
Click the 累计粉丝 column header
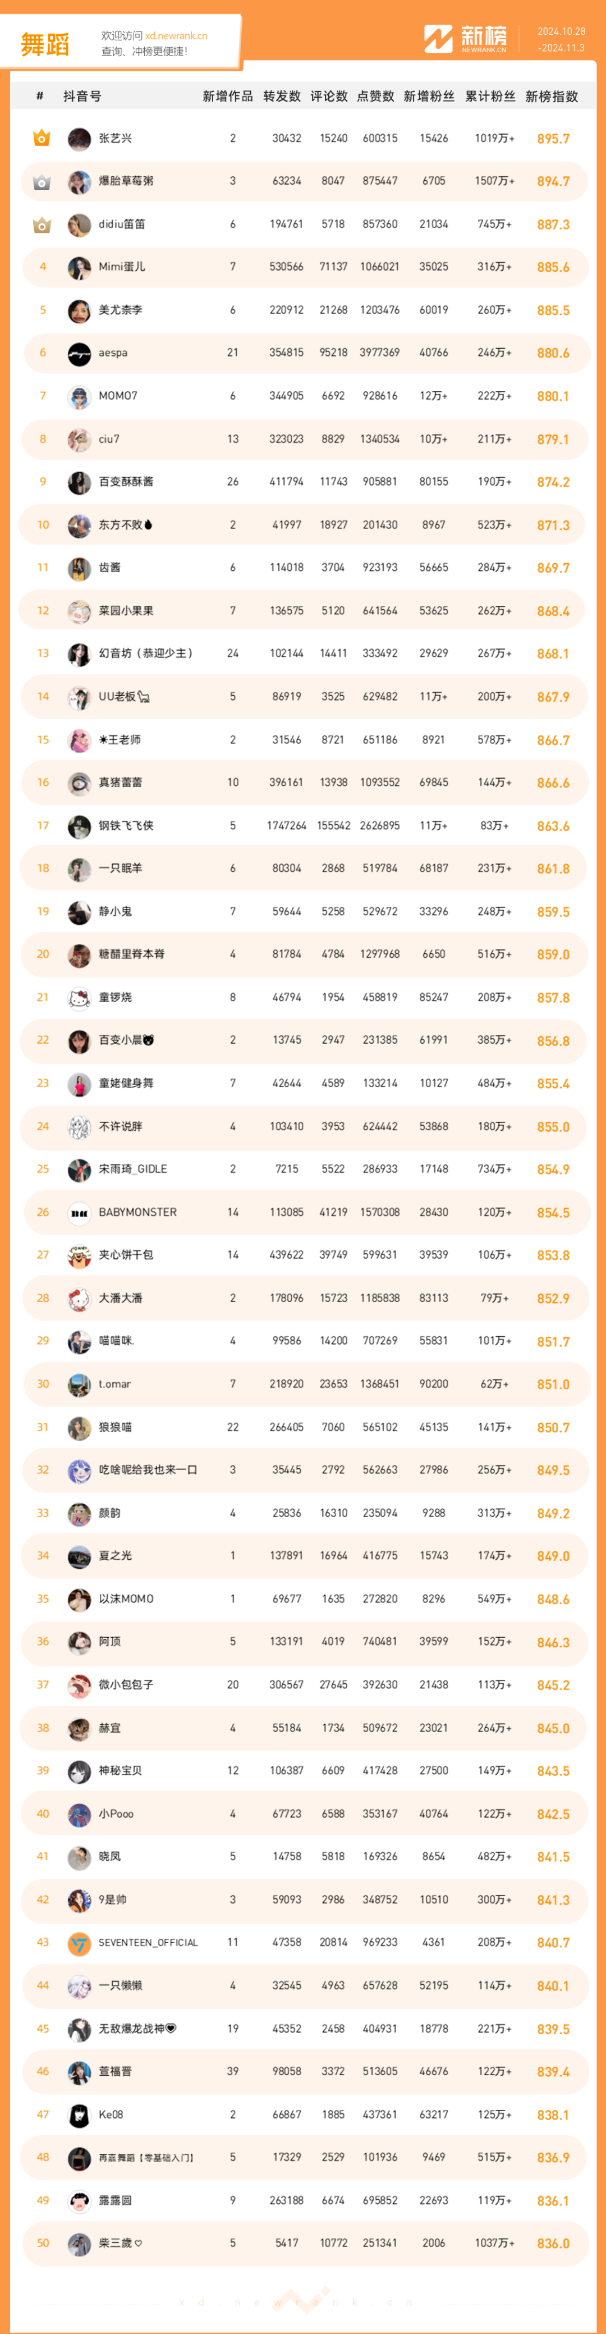[x=490, y=96]
